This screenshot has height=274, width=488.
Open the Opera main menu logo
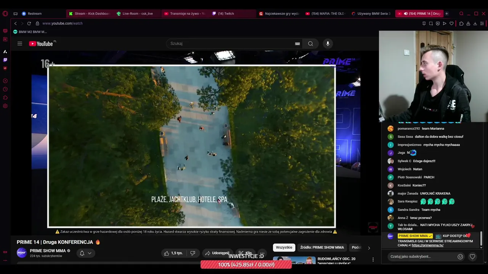pos(5,14)
